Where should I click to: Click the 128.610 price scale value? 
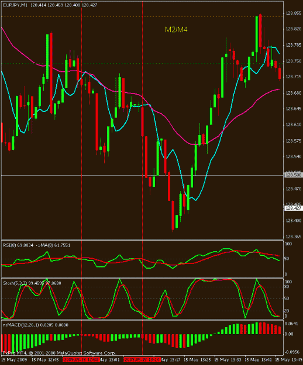294,125
